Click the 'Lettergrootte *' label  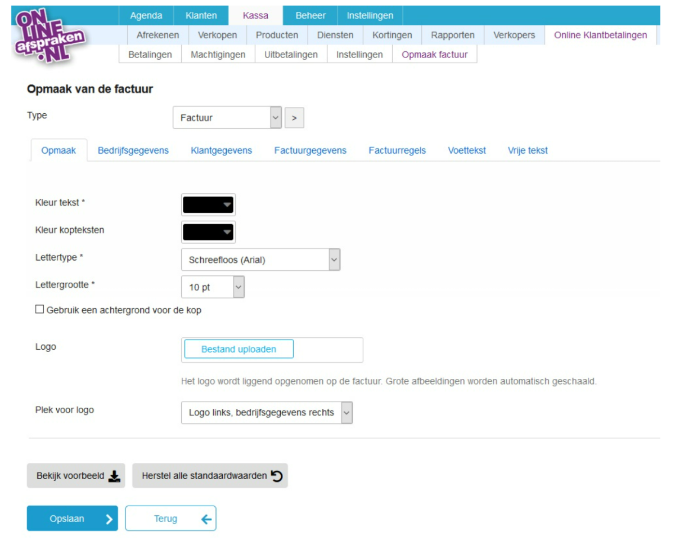point(65,285)
